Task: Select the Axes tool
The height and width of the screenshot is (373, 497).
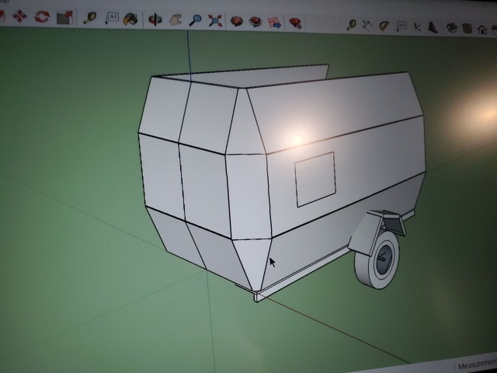Action: (418, 27)
